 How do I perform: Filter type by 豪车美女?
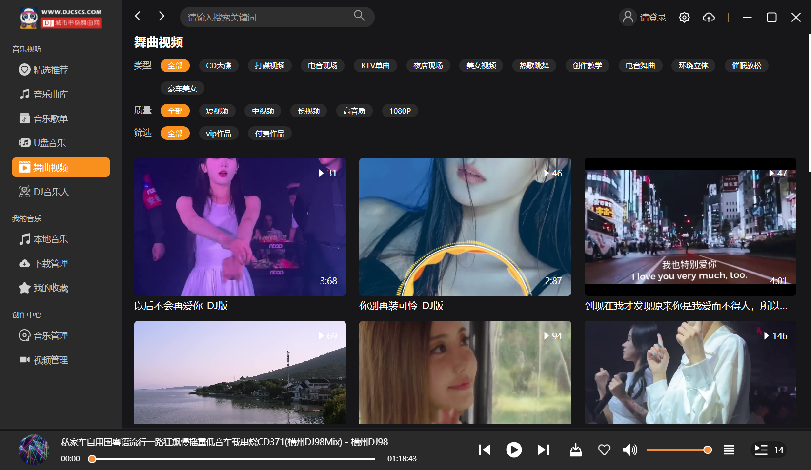coord(182,88)
